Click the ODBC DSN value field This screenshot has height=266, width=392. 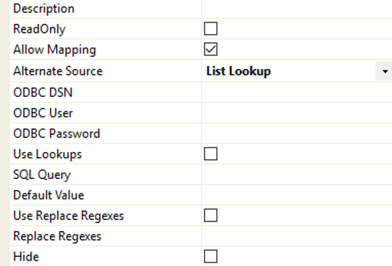pos(297,92)
